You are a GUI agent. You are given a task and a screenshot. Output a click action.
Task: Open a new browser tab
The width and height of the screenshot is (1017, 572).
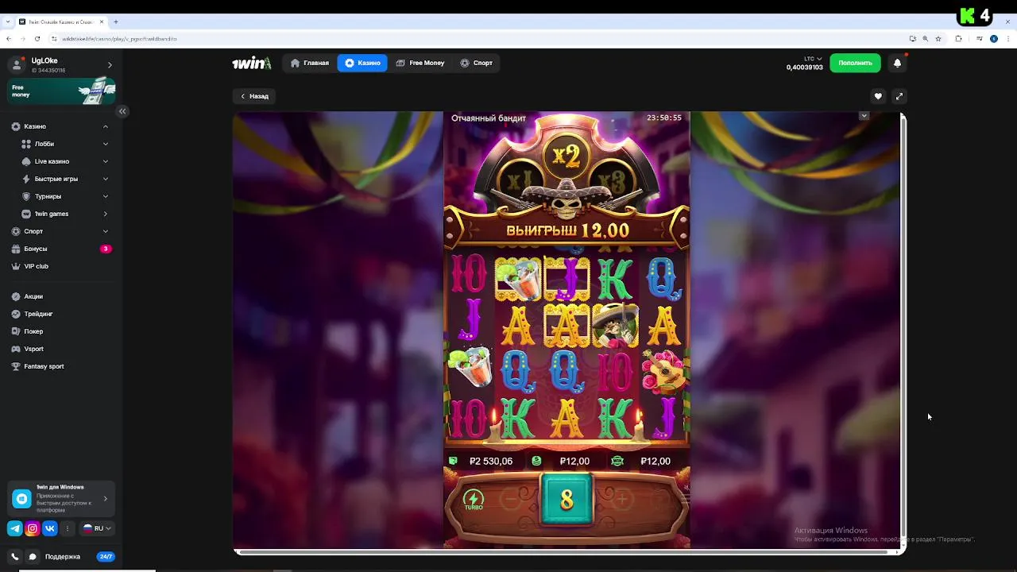click(116, 21)
